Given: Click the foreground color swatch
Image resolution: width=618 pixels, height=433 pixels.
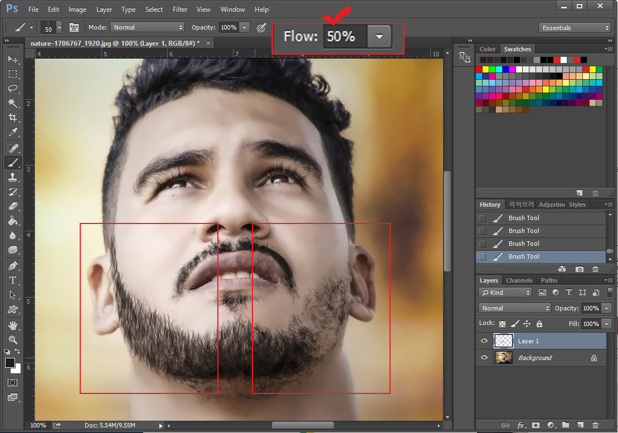Looking at the screenshot, I should pyautogui.click(x=10, y=362).
